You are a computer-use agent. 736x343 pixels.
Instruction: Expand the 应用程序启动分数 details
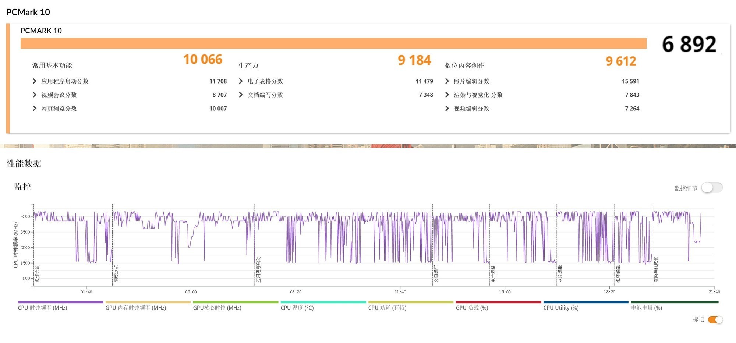(x=34, y=81)
